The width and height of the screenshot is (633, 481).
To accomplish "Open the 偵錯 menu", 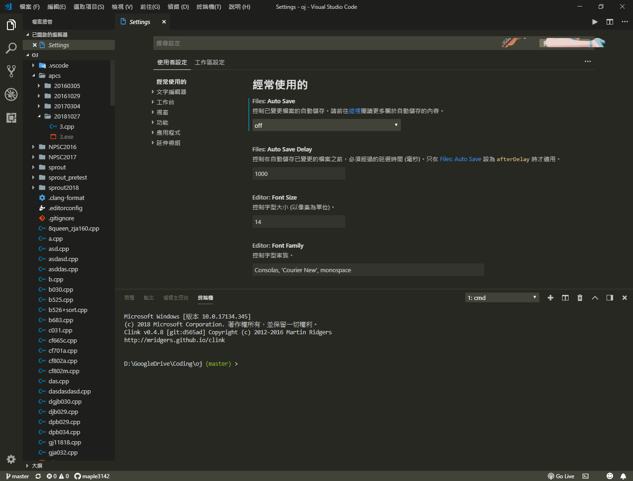I will (178, 7).
